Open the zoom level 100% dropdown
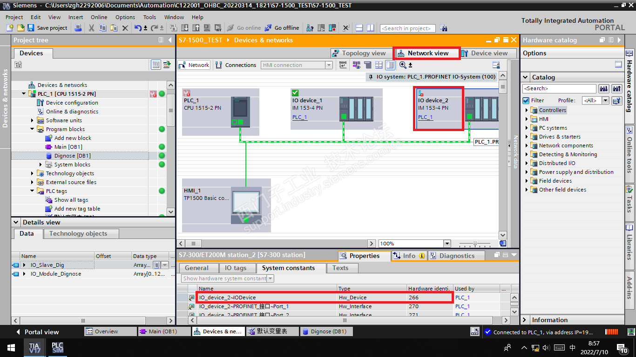Viewport: 636px width, 357px height. coord(447,244)
